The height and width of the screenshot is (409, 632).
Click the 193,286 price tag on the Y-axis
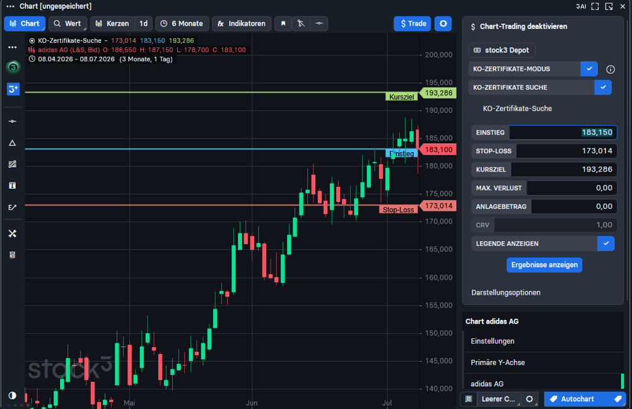(438, 93)
